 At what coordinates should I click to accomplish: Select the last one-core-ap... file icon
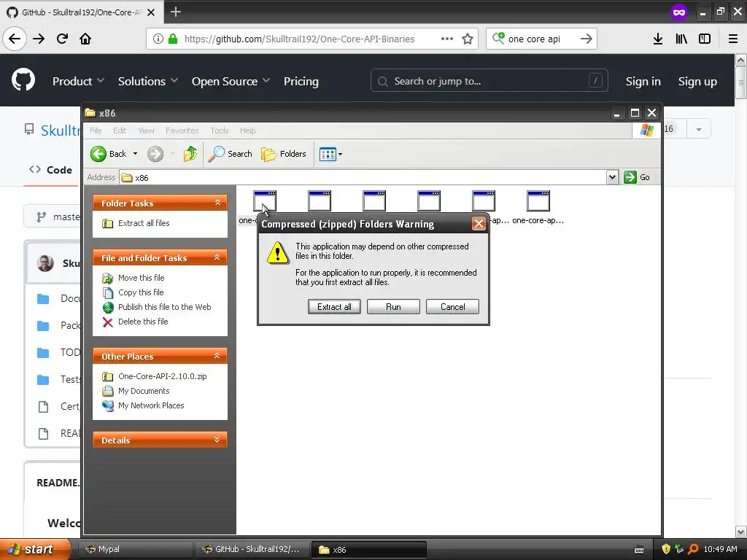(538, 201)
